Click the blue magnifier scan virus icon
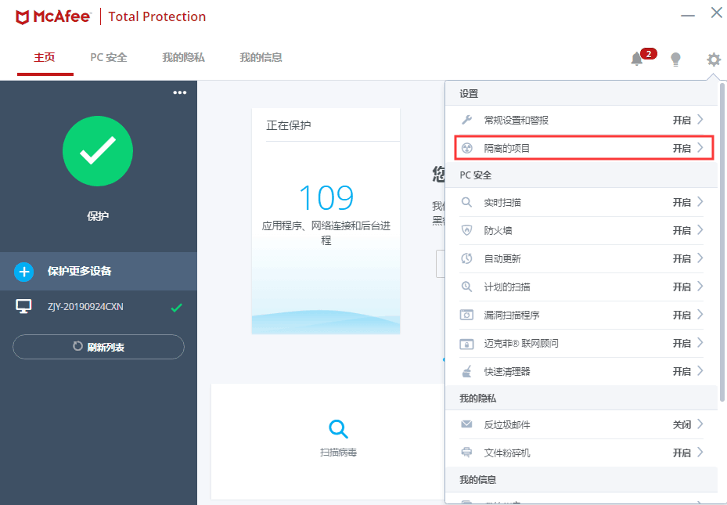The width and height of the screenshot is (727, 505). point(339,429)
